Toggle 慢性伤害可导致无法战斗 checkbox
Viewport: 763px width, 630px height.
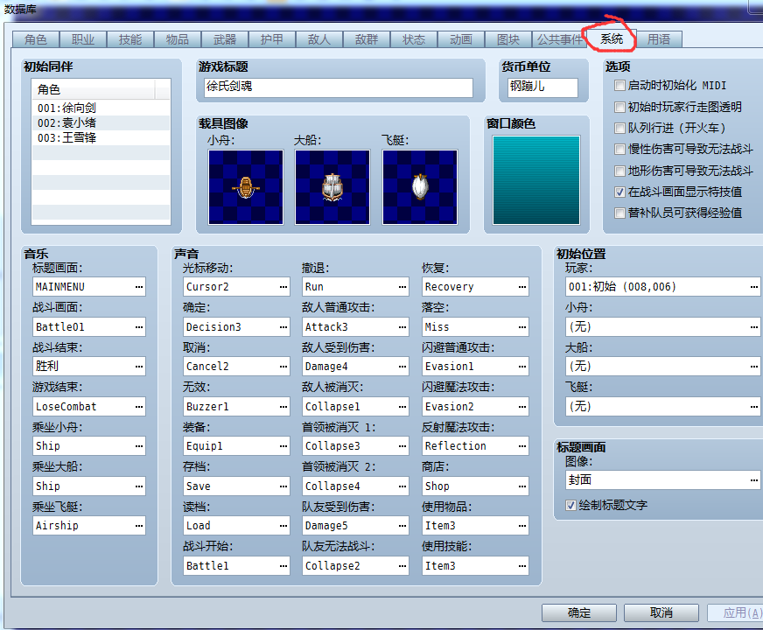point(619,149)
